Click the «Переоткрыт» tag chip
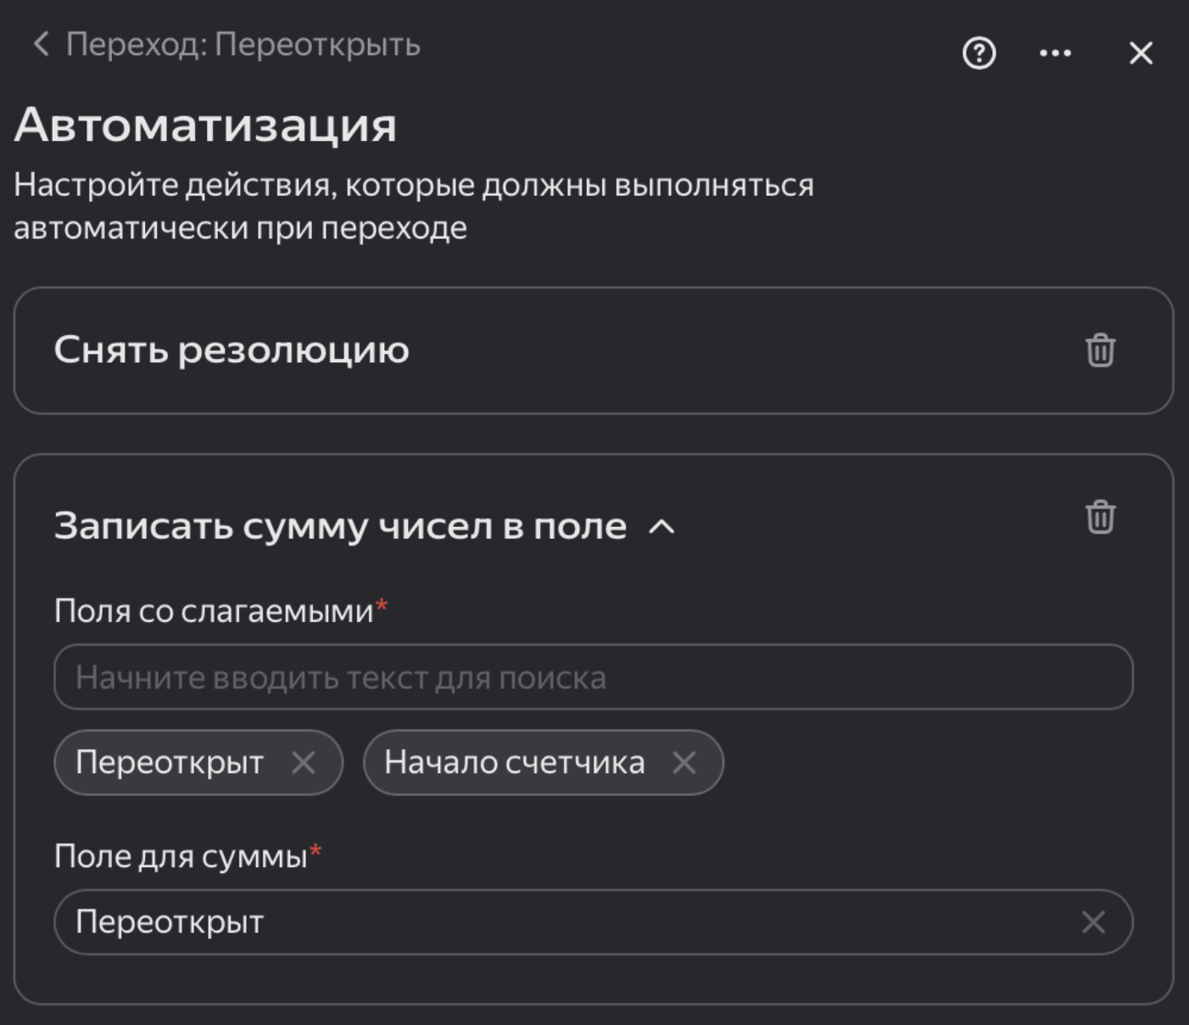Screen dimensions: 1189x1025 170,762
